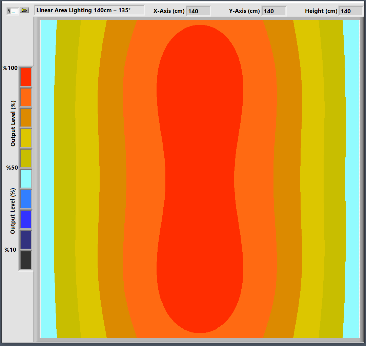The height and width of the screenshot is (346, 366).
Task: Select the bright blue legend swatch
Action: point(26,219)
